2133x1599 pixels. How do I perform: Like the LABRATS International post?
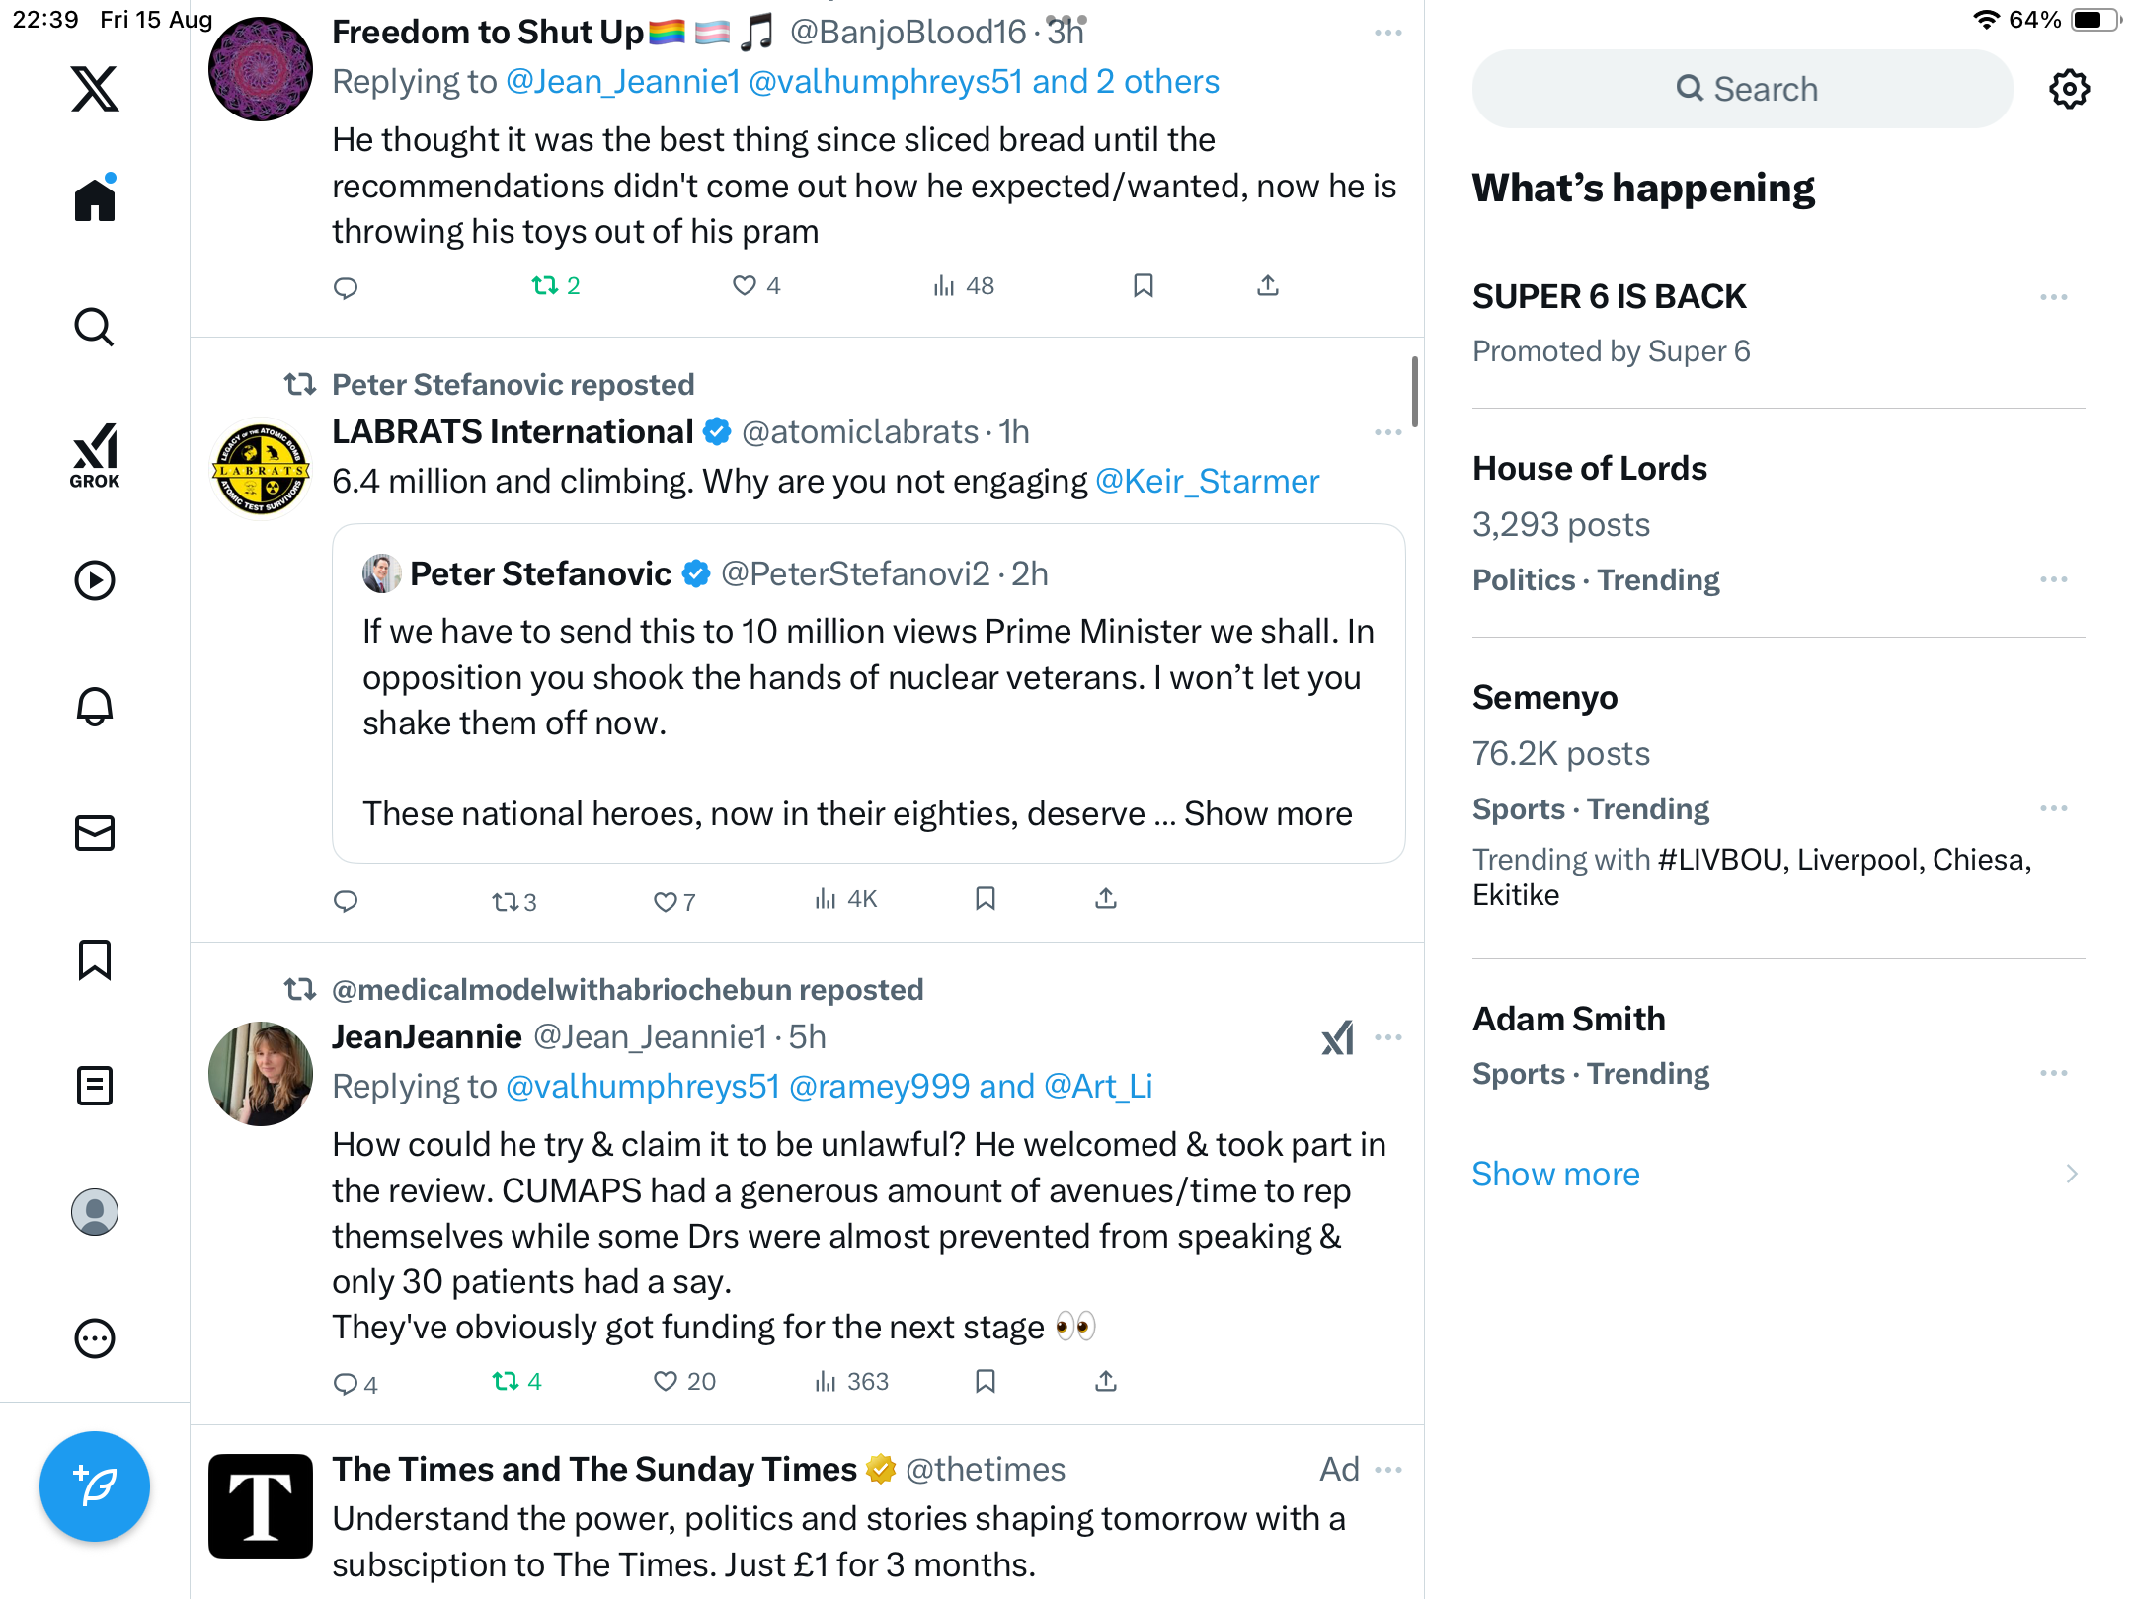click(x=666, y=901)
